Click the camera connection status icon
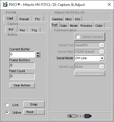The width and height of the screenshot is (114, 122). pyautogui.click(x=80, y=116)
